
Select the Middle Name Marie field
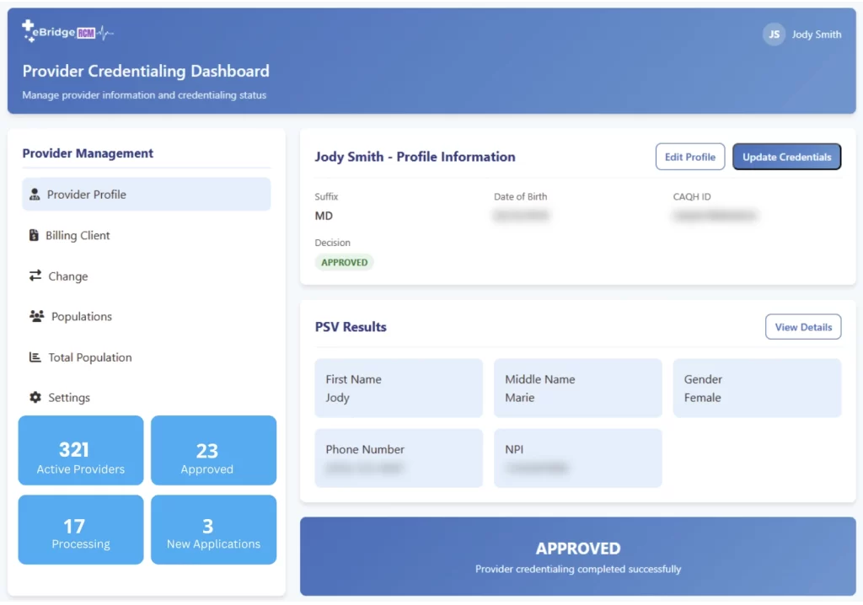coord(577,388)
